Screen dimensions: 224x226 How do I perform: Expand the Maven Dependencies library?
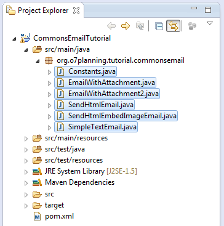26,183
